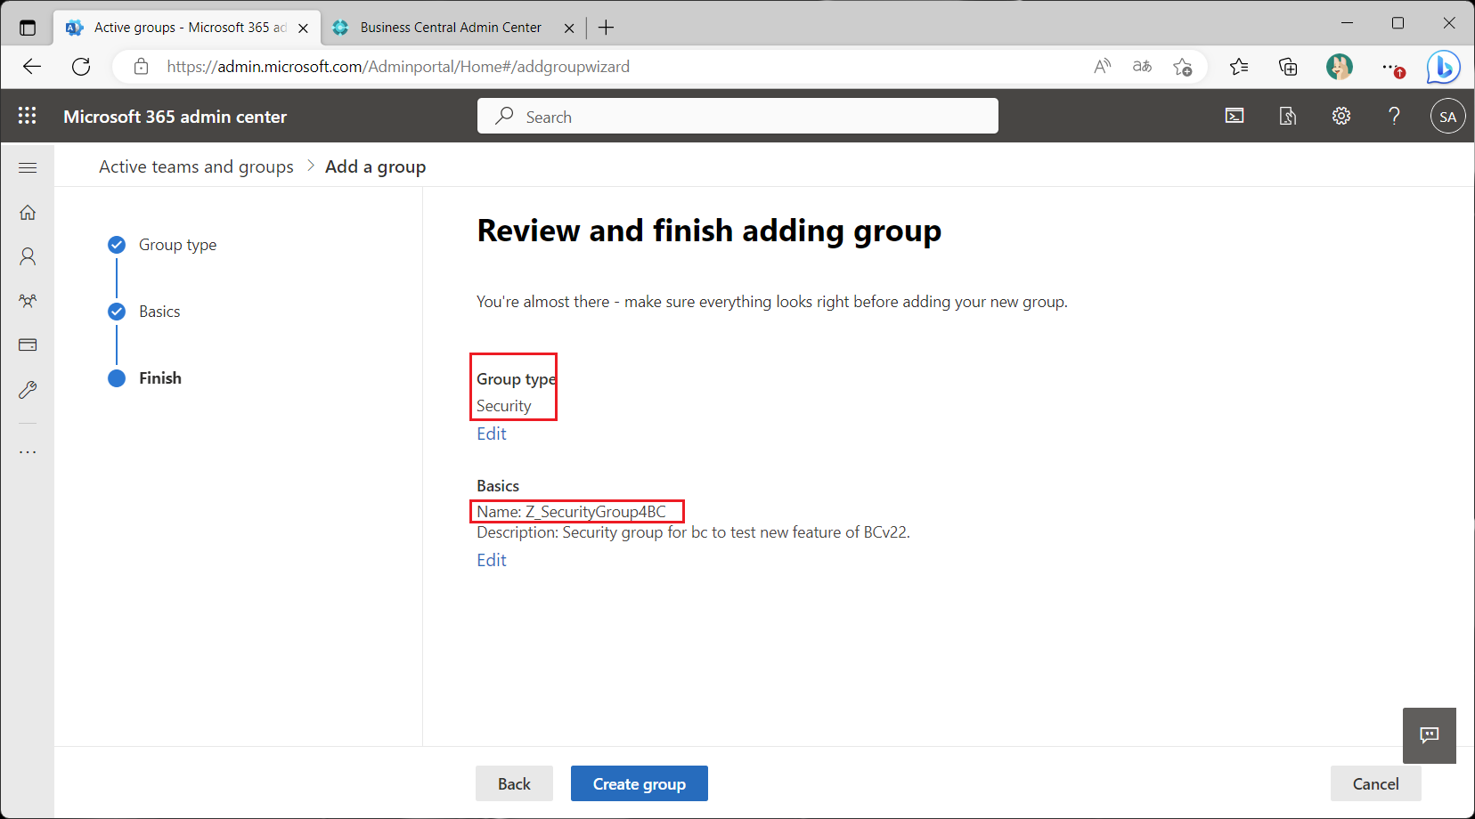Image resolution: width=1475 pixels, height=819 pixels.
Task: Select the completed Group type step indicator
Action: [117, 244]
